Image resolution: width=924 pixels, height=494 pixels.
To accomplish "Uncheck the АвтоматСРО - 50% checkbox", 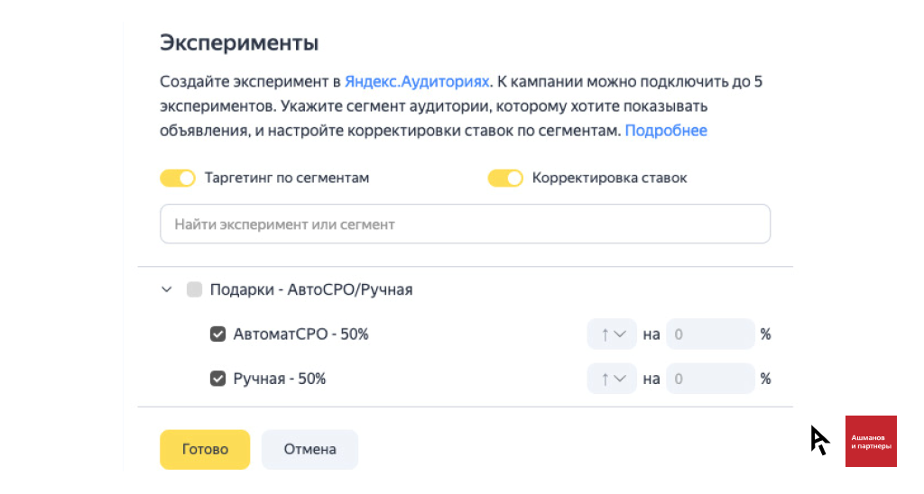I will [x=217, y=334].
